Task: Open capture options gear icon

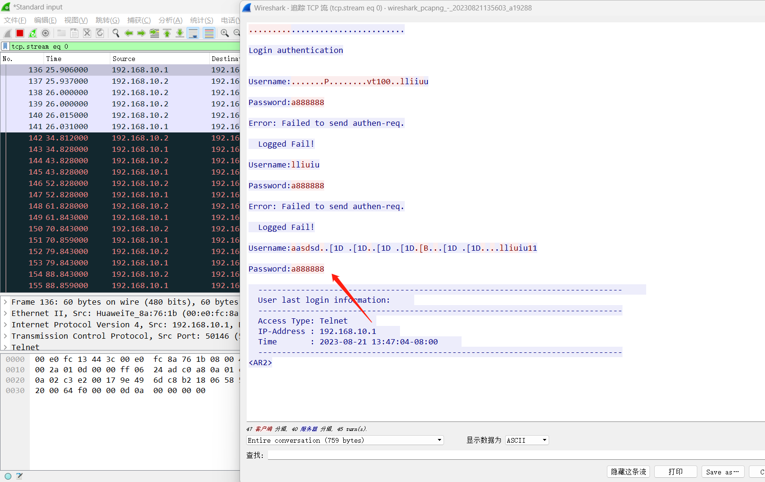Action: click(x=45, y=33)
